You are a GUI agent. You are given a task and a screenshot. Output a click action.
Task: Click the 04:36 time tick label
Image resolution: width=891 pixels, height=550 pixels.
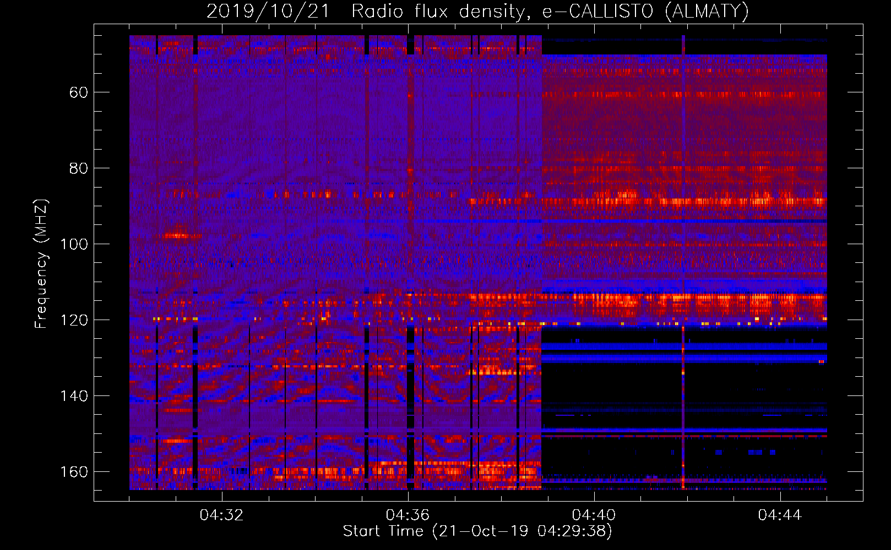pyautogui.click(x=408, y=515)
